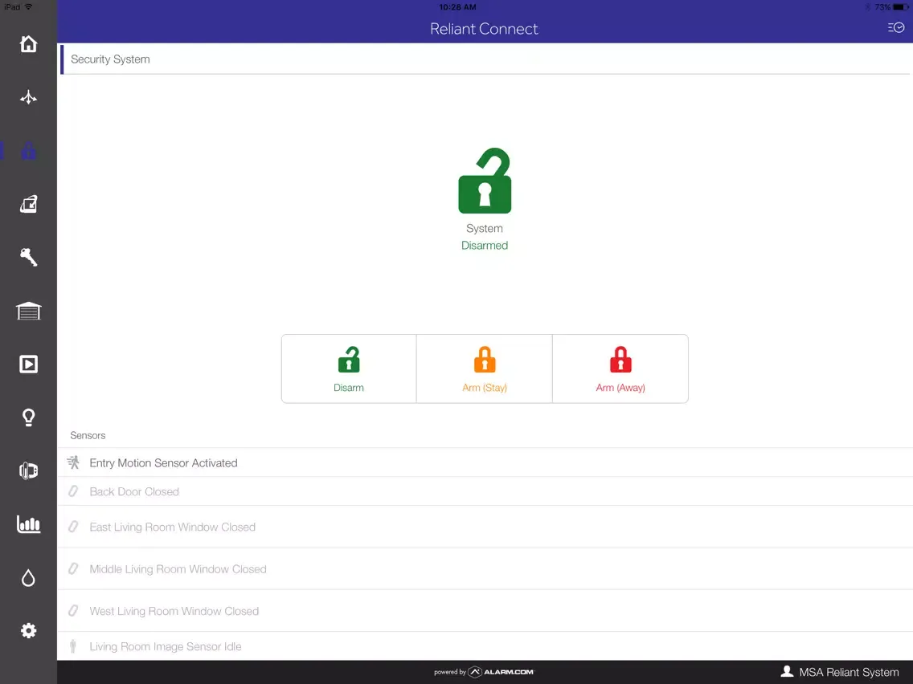Open the water droplet sidebar icon

click(x=28, y=577)
